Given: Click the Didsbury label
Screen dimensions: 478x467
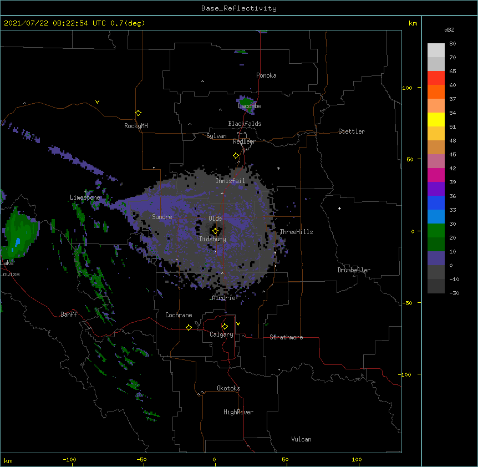Looking at the screenshot, I should coord(212,239).
